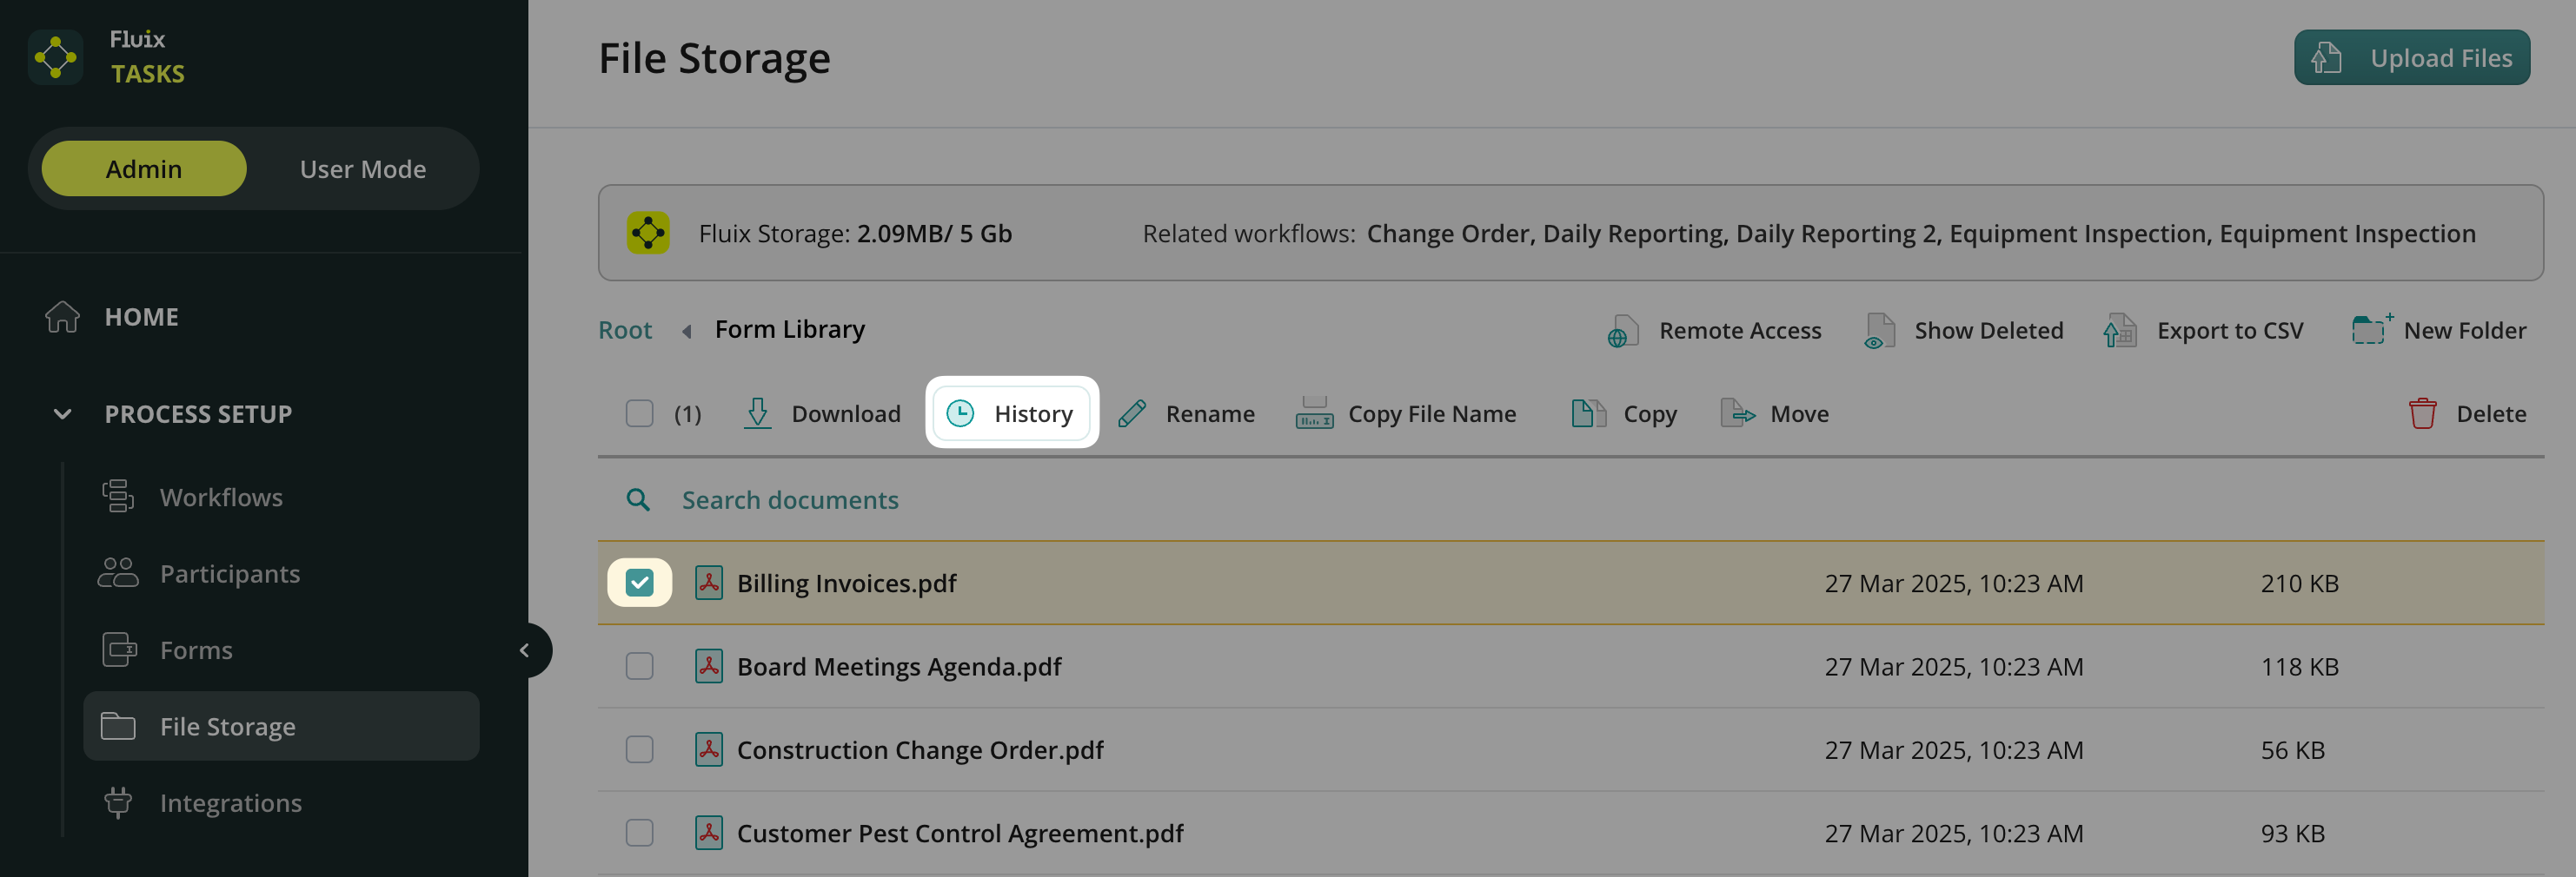Click the Download arrow icon
This screenshot has height=877, width=2576.
click(757, 413)
